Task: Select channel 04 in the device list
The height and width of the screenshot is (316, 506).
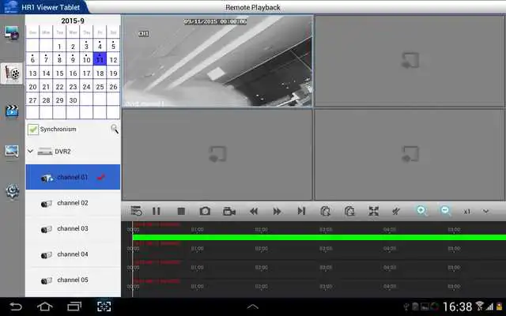Action: (x=73, y=254)
